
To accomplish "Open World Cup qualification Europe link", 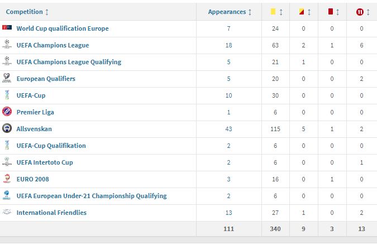I will 63,28.
